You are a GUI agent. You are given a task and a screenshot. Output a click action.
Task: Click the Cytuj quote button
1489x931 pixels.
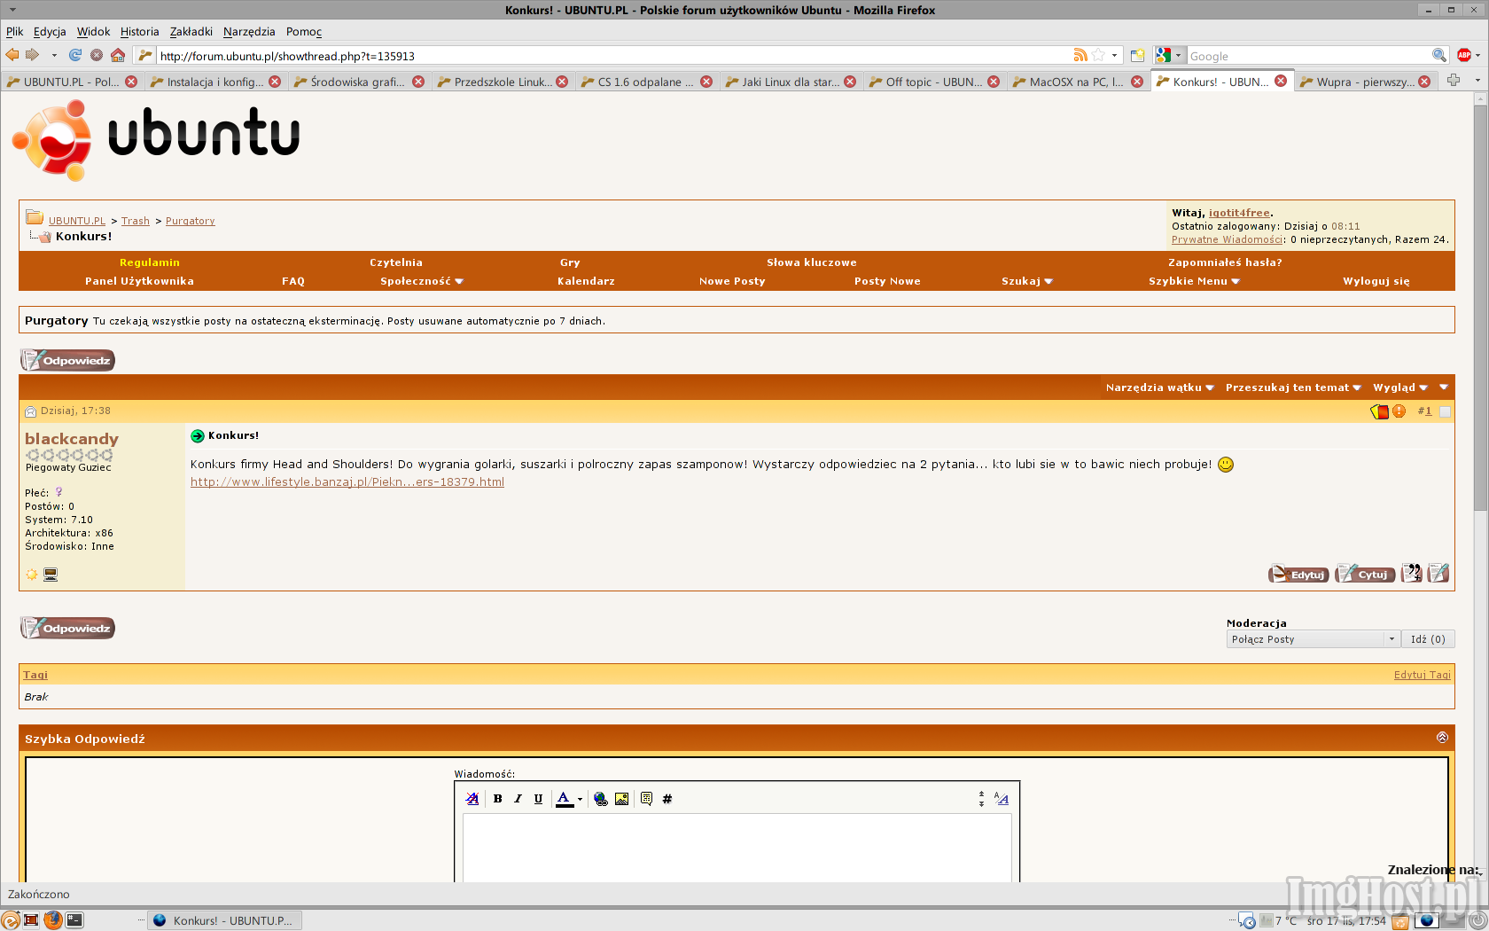(1365, 574)
